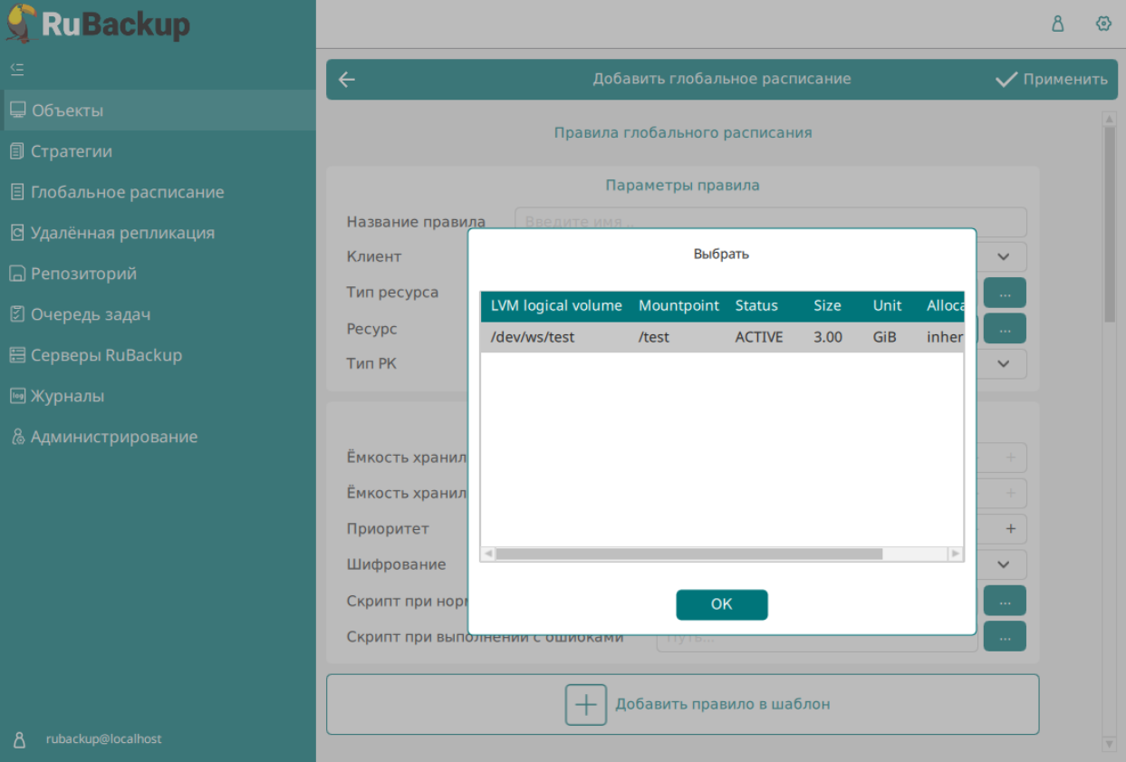This screenshot has height=762, width=1126.
Task: Increase Priority with the plus stepper
Action: coord(1010,529)
